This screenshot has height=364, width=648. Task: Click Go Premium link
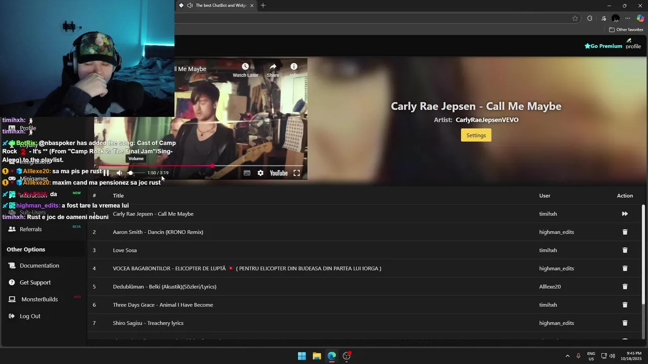pyautogui.click(x=603, y=46)
